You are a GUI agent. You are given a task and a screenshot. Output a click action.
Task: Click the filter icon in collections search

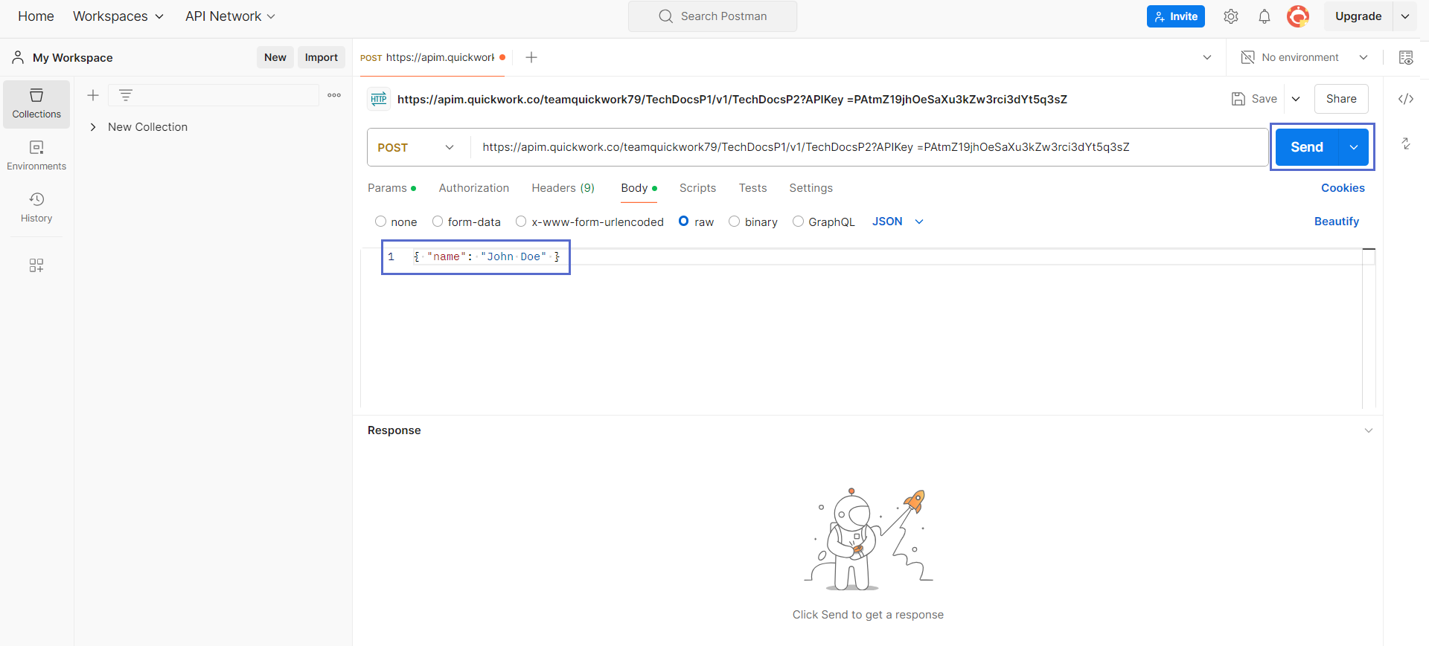pyautogui.click(x=126, y=95)
